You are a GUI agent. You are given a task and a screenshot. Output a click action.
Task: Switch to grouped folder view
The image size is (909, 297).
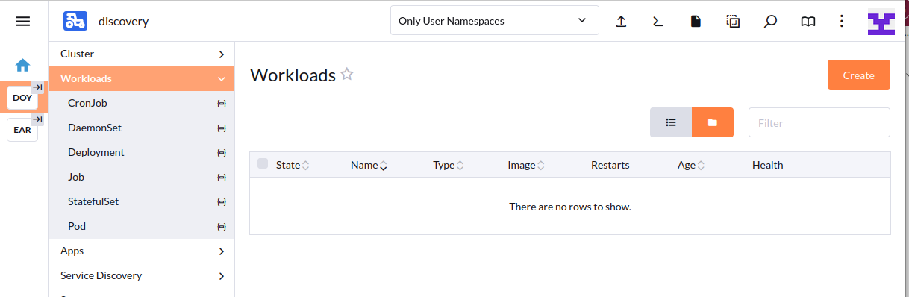713,122
